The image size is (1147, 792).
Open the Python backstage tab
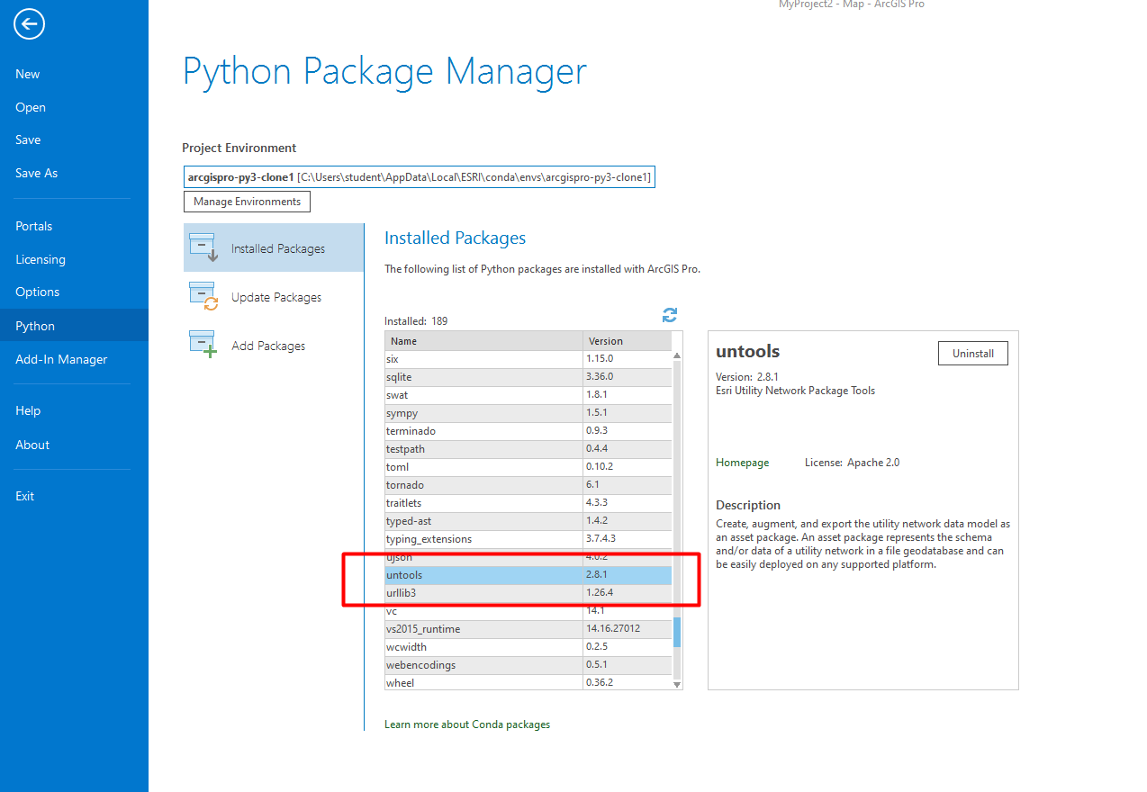tap(35, 326)
